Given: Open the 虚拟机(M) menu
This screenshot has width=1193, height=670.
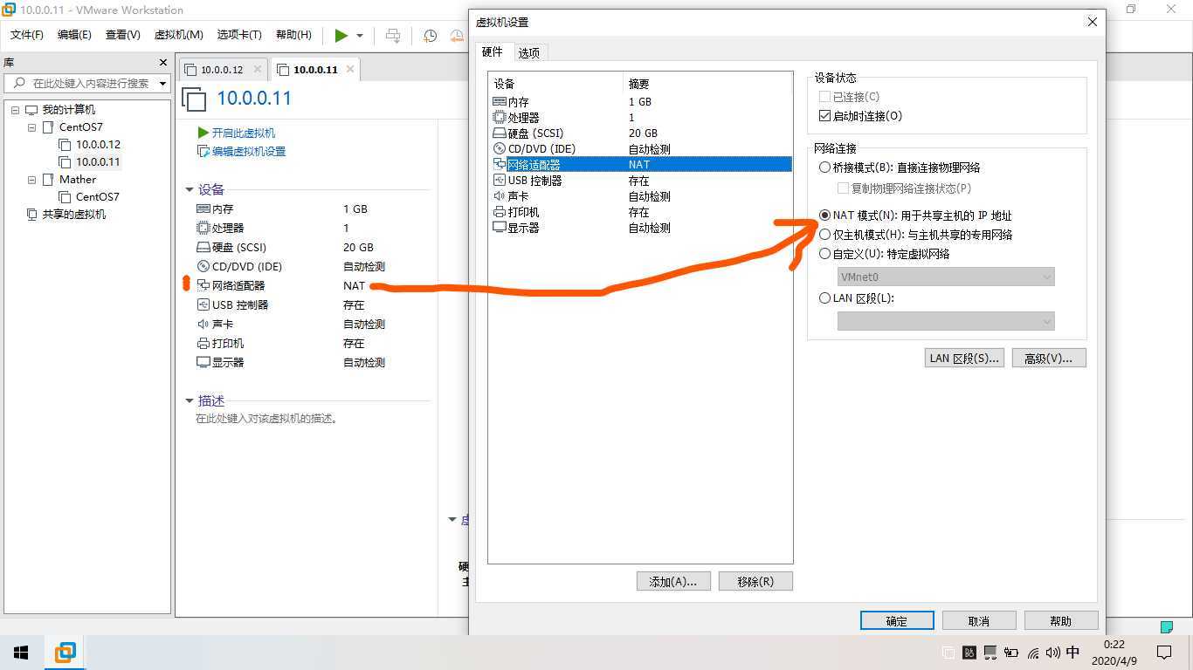Looking at the screenshot, I should [x=178, y=35].
